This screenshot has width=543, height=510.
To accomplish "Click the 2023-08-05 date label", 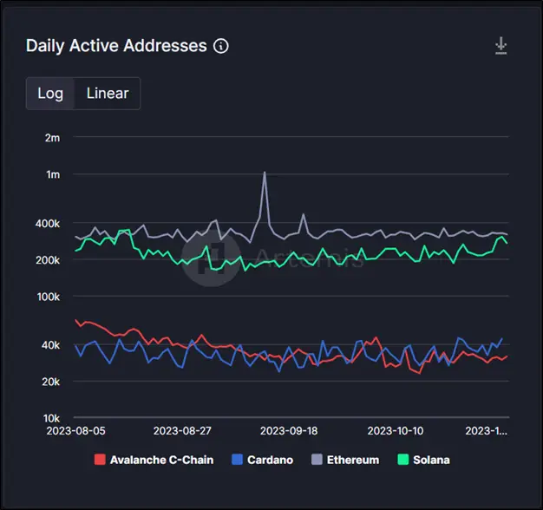I will tap(75, 431).
